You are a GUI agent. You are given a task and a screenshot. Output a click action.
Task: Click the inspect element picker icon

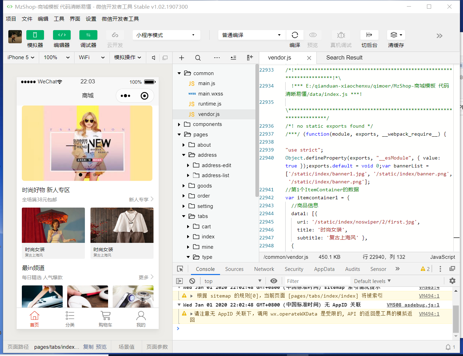pyautogui.click(x=180, y=269)
